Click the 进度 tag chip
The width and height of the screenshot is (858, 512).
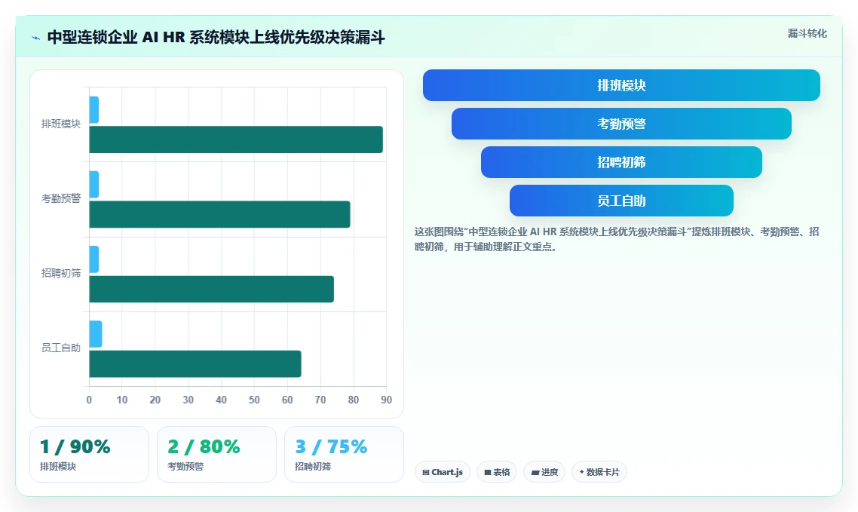[544, 472]
